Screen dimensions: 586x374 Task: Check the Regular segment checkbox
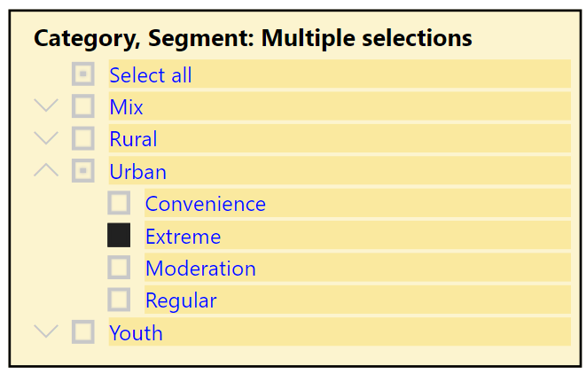point(119,300)
